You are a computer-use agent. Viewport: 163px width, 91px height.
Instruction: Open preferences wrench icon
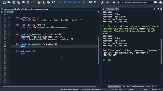102,2
